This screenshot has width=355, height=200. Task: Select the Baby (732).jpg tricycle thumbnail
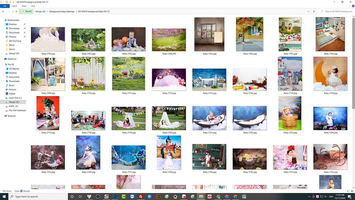coord(330,157)
